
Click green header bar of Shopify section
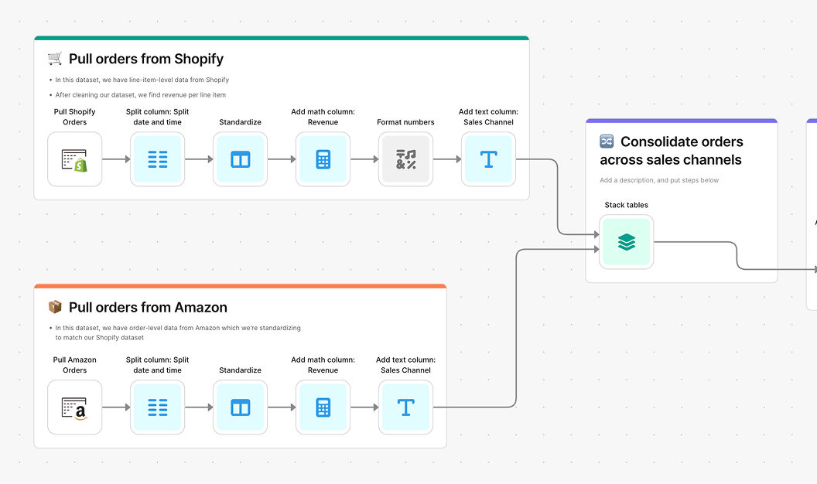click(x=282, y=38)
